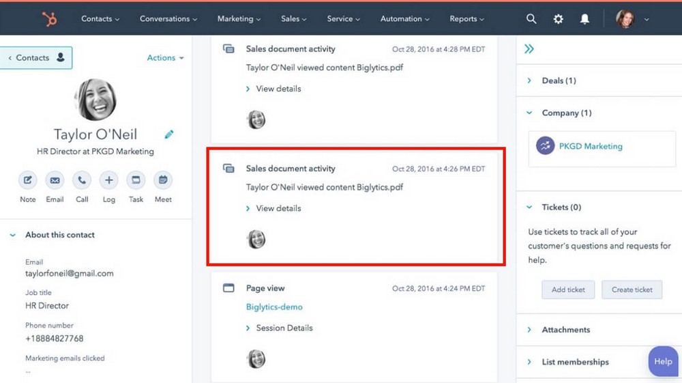Open the Conversations navigation menu
682x383 pixels.
[x=168, y=18]
